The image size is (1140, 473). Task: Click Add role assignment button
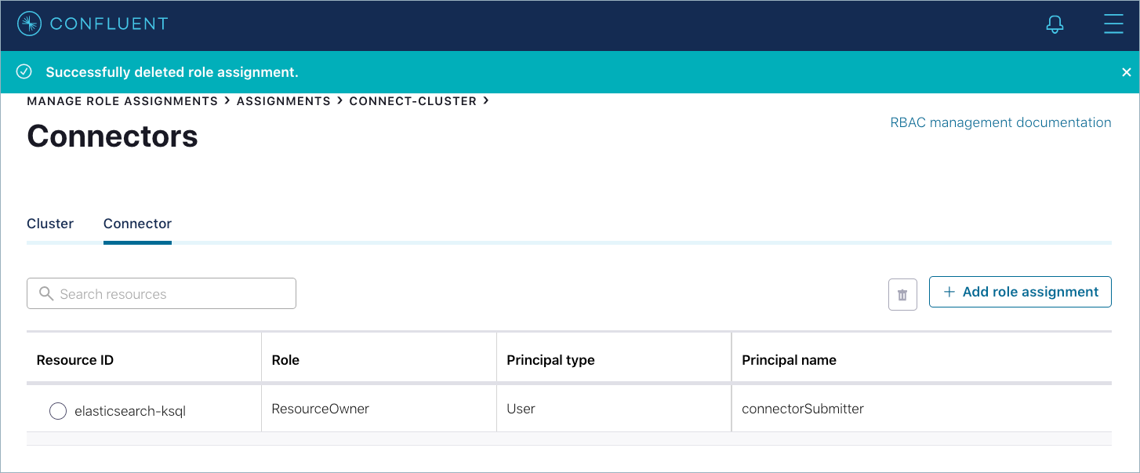[1020, 292]
